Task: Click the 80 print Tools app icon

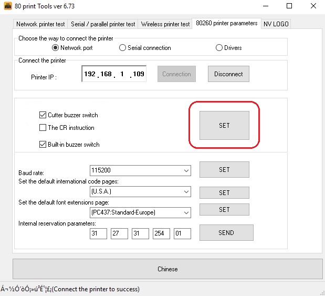Action: coord(7,6)
